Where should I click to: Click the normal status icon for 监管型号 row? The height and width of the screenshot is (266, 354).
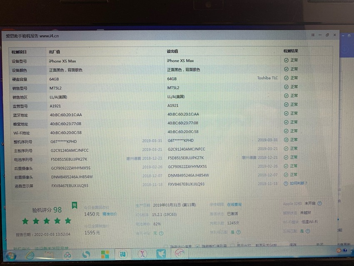[286, 104]
